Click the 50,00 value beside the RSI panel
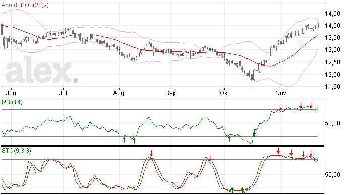The width and height of the screenshot is (348, 195). tap(332, 123)
